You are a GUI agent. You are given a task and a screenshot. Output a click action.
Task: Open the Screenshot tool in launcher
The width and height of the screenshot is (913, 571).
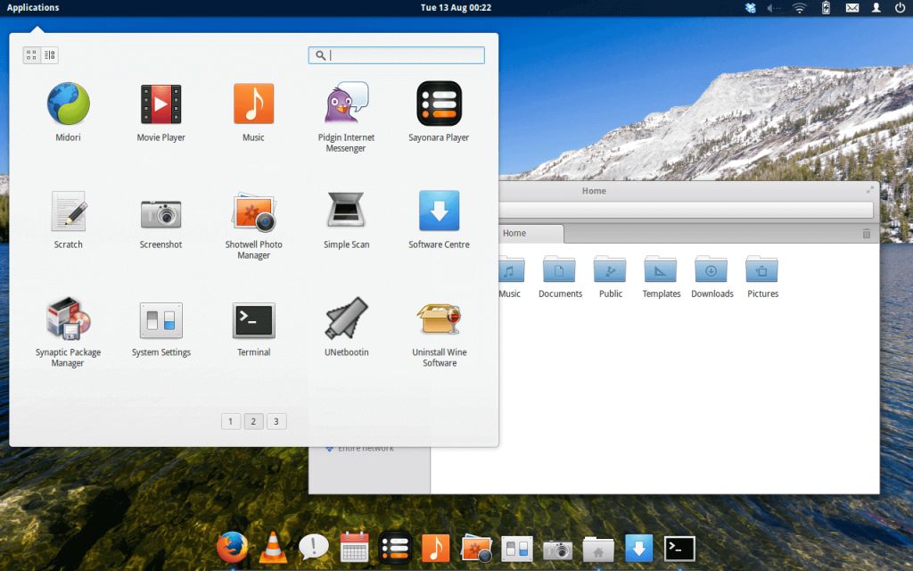160,213
